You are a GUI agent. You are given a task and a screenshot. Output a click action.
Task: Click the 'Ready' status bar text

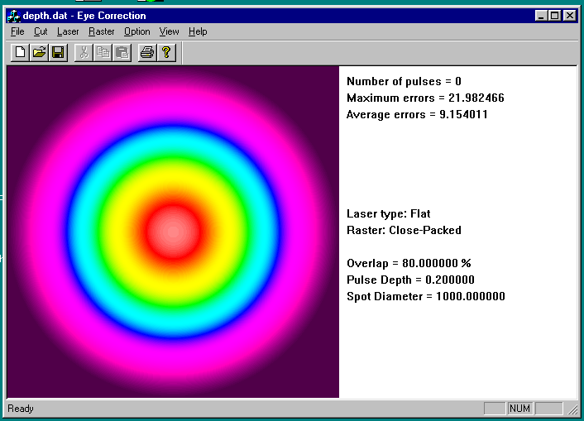click(x=21, y=409)
